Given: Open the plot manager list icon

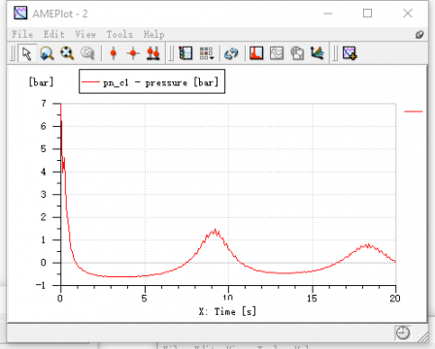Looking at the screenshot, I should (185, 53).
